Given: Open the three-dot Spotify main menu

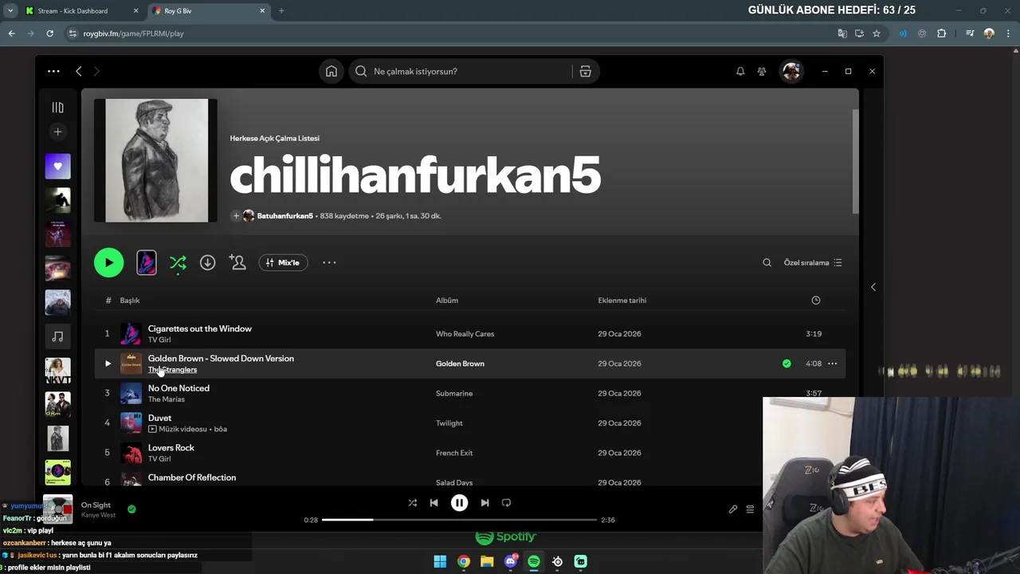Looking at the screenshot, I should click(53, 72).
